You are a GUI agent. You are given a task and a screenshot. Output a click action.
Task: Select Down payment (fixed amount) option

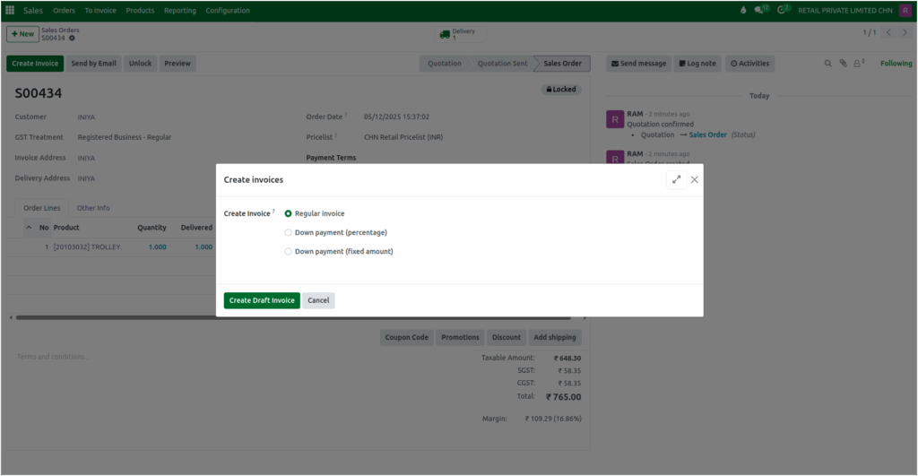tap(288, 251)
